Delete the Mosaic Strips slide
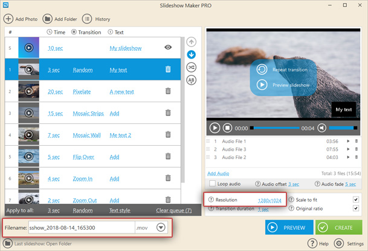Screen dimensions: 368x251 point(168,113)
